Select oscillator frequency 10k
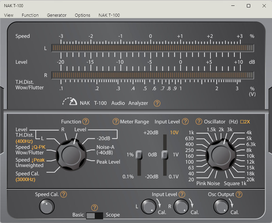The image size is (272, 223). pyautogui.click(x=251, y=156)
